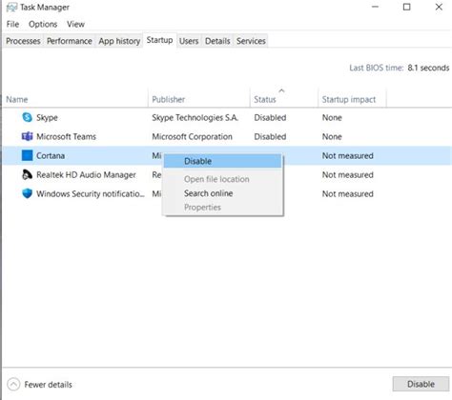This screenshot has width=452, height=400.
Task: Switch to the Details tab
Action: click(x=217, y=41)
